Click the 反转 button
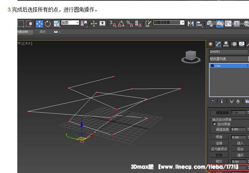The width and height of the screenshot is (249, 173). 219,155
